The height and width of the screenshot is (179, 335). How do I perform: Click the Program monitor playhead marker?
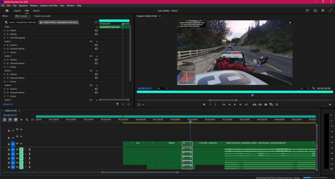tap(252, 96)
